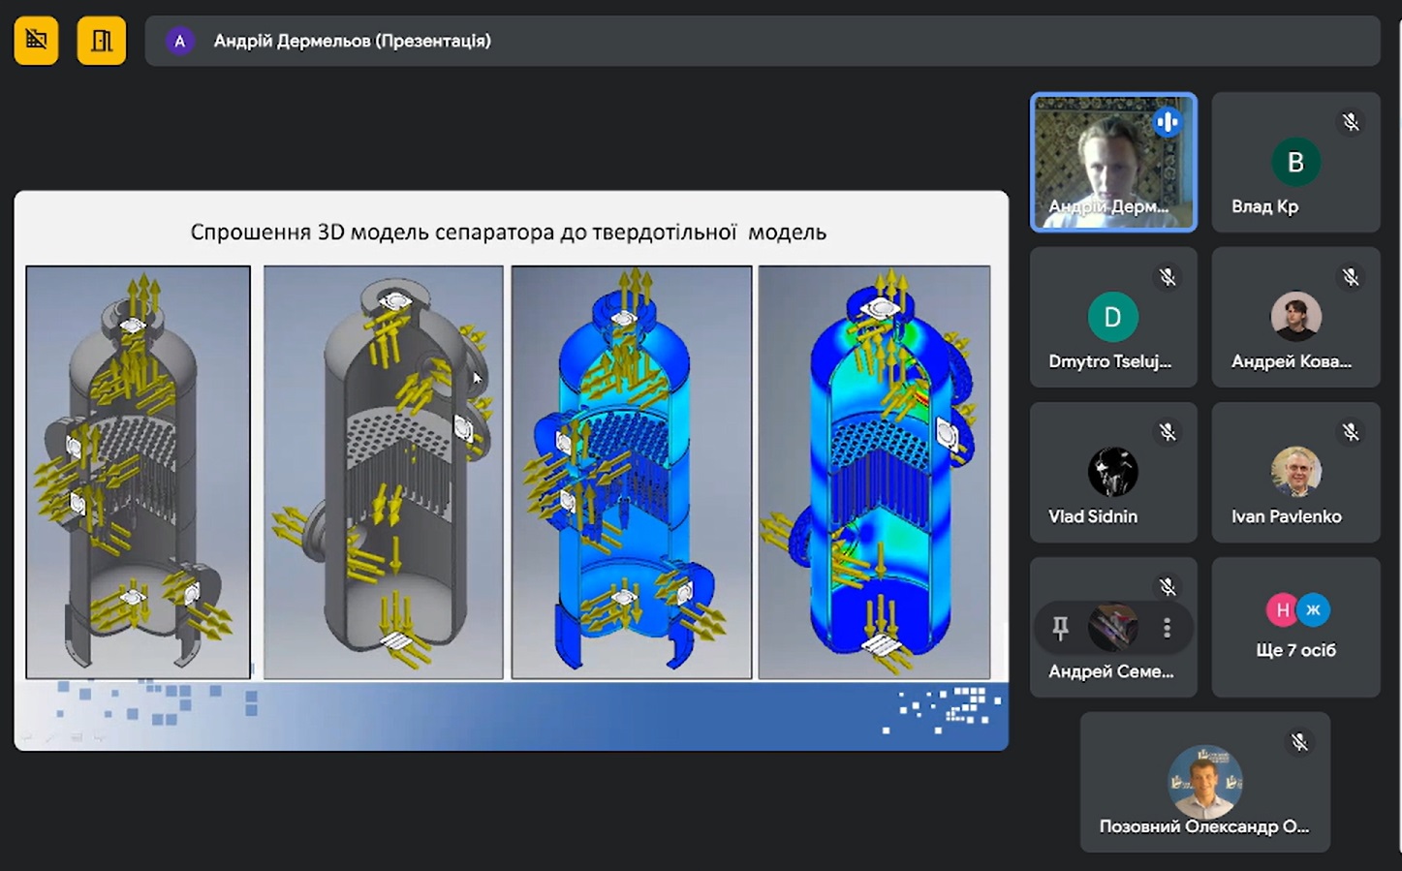Open three-dot options on Андрей Семе... tile

click(1167, 629)
